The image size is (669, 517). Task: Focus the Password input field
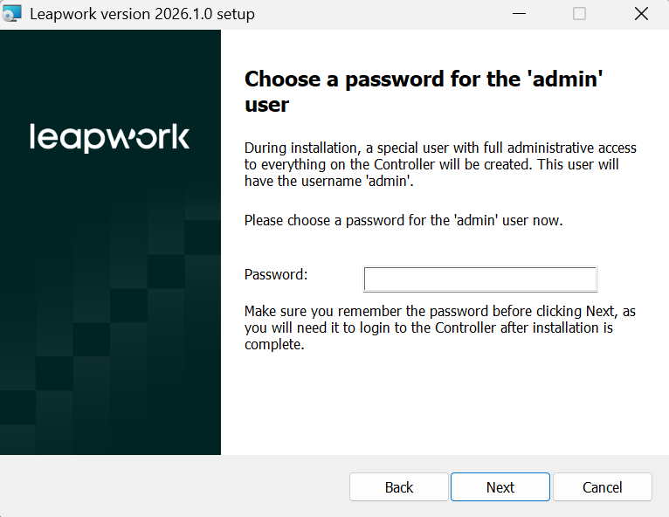[x=480, y=279]
